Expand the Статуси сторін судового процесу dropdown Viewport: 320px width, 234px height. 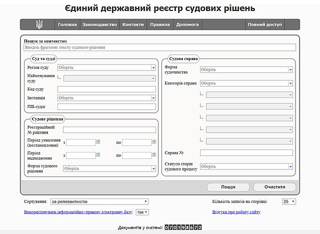[x=246, y=166]
